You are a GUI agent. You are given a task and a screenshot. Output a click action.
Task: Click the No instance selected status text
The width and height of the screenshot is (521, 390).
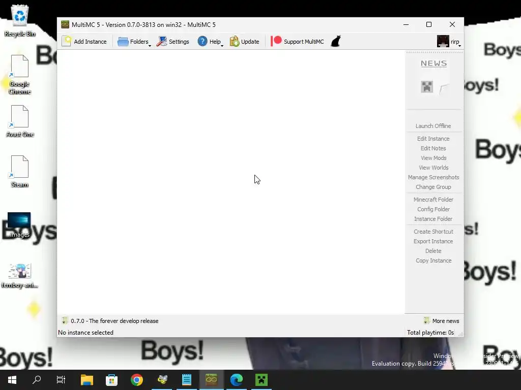click(x=85, y=332)
